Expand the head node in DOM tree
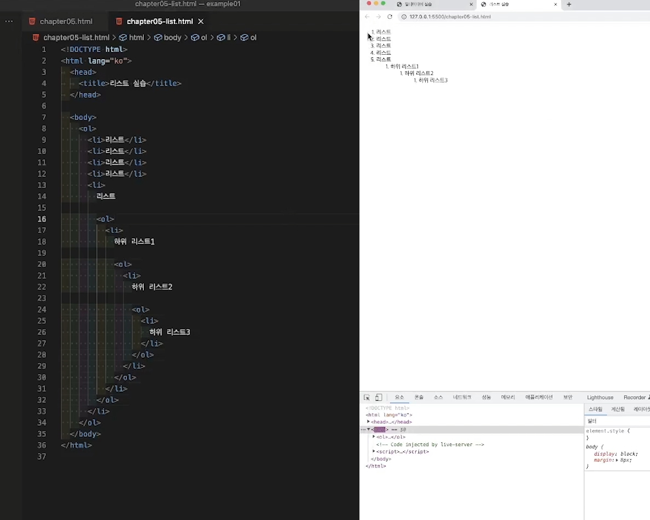This screenshot has width=650, height=520. coord(368,422)
